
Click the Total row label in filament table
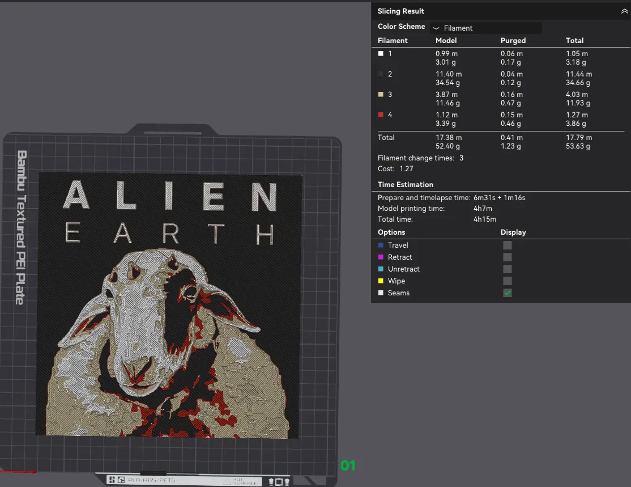pos(386,137)
